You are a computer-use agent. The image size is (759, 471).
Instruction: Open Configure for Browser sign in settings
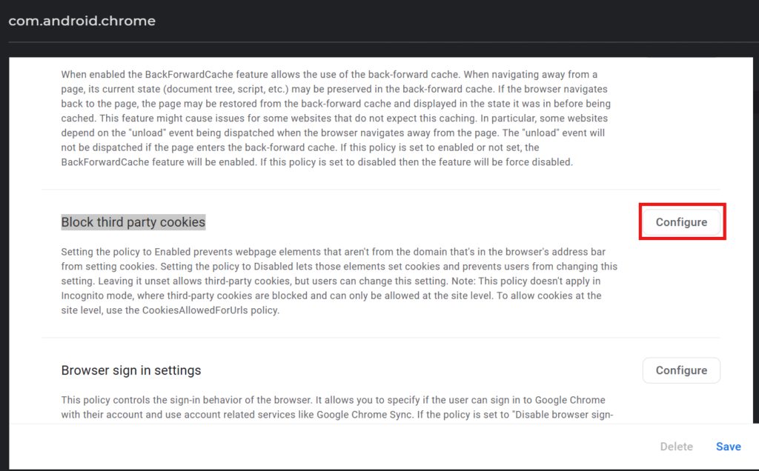click(x=681, y=370)
